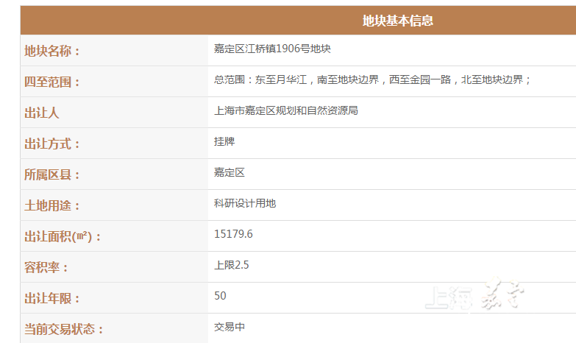Select 上海市嘉定区规划和自然资源局 text
Viewport: 576px width, 343px height.
(x=285, y=110)
